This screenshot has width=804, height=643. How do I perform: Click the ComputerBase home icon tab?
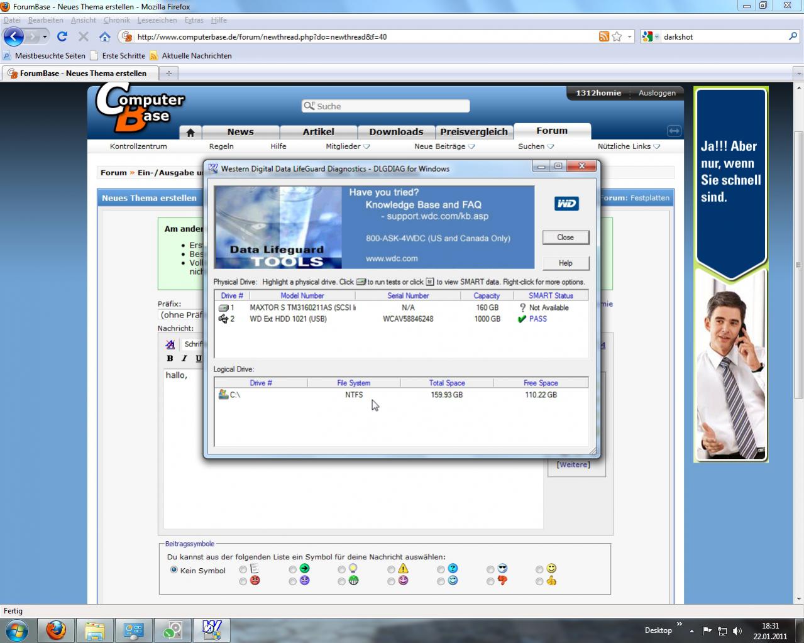pyautogui.click(x=190, y=132)
